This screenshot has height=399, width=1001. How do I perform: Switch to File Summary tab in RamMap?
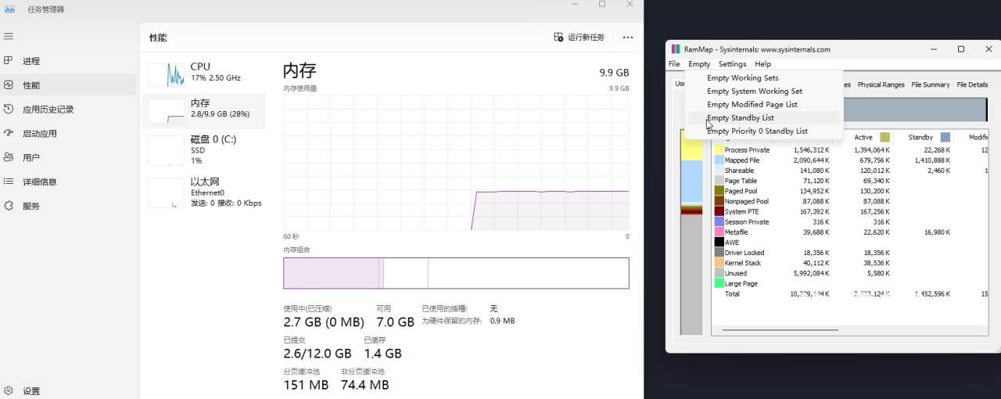pos(931,84)
